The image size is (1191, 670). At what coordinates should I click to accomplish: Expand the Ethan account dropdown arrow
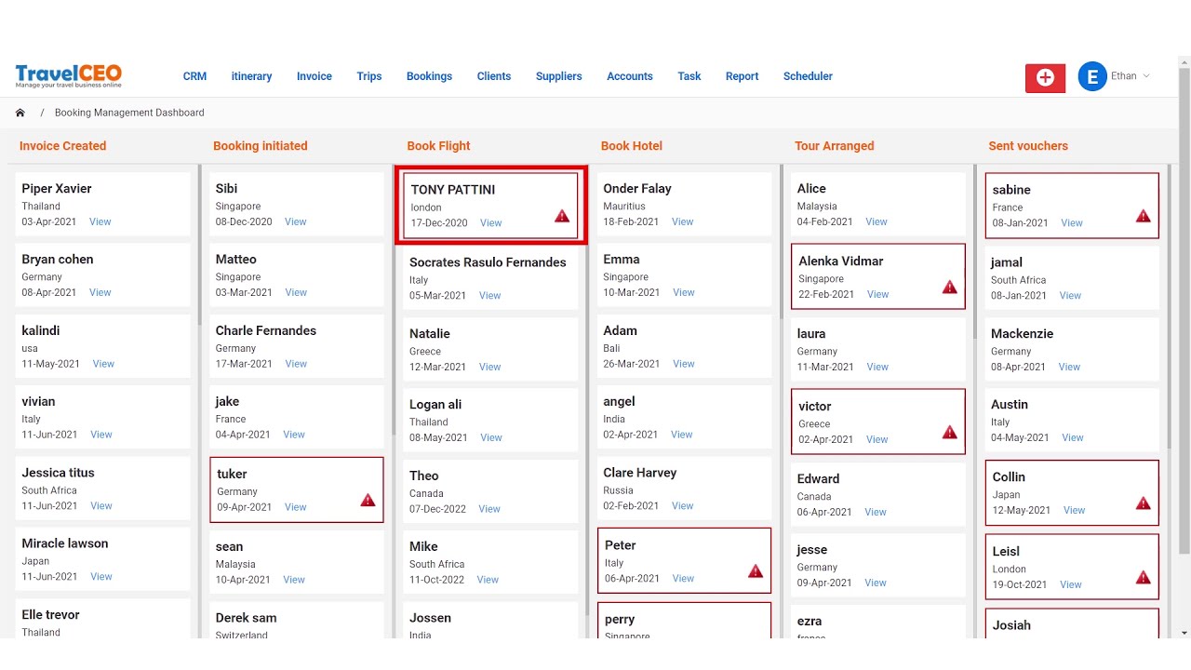point(1146,76)
